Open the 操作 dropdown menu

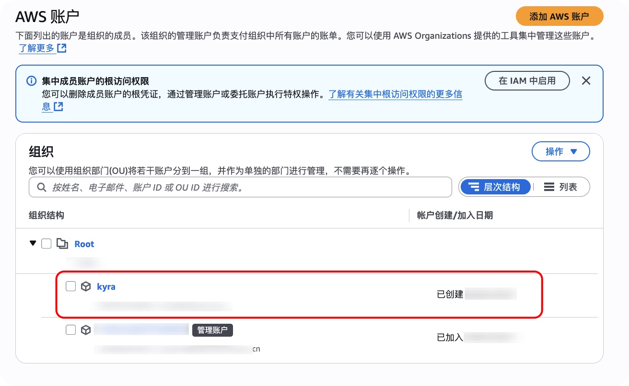[x=561, y=151]
